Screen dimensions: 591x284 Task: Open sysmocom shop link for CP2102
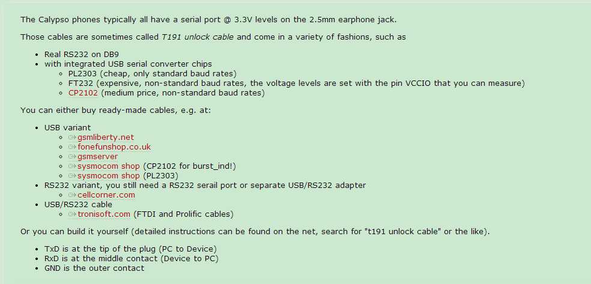[x=109, y=166]
